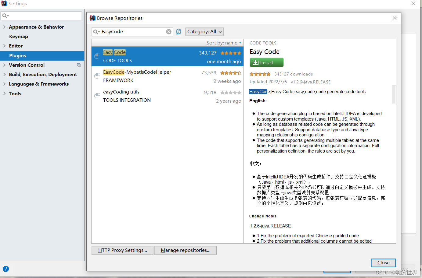Expand Build, Execution, Deployment node
This screenshot has width=422, height=278.
4,74
